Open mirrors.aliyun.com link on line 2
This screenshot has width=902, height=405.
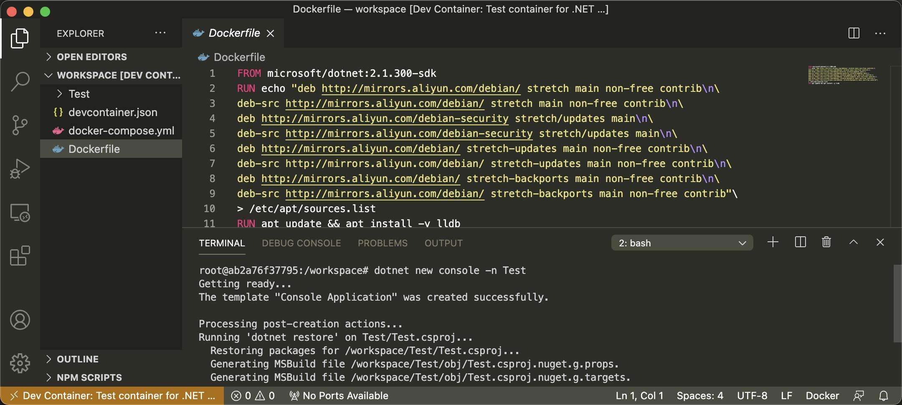click(421, 89)
